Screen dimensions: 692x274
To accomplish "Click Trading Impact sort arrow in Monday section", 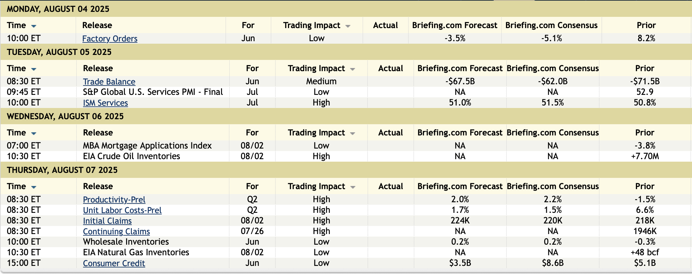I will coord(348,26).
